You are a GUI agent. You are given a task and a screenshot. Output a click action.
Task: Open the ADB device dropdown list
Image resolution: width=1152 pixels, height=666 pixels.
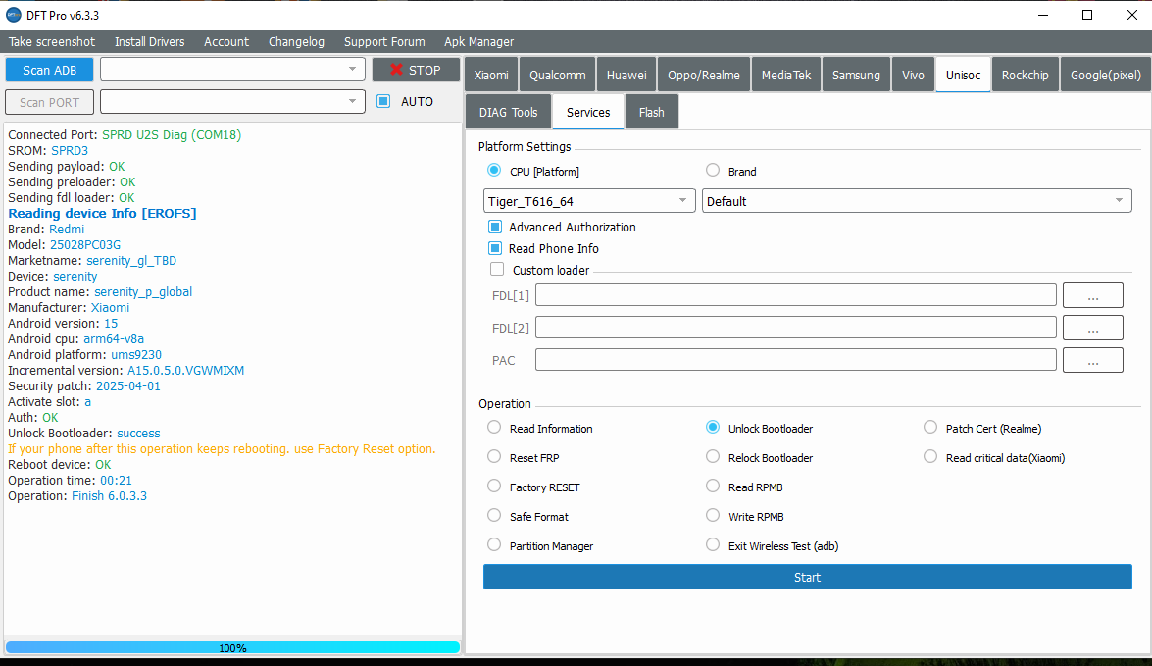(231, 70)
